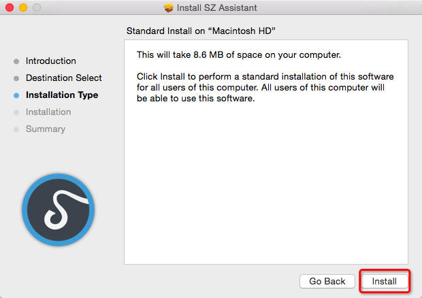Click the SZ Assistant logo icon
This screenshot has width=422, height=298.
tap(58, 210)
